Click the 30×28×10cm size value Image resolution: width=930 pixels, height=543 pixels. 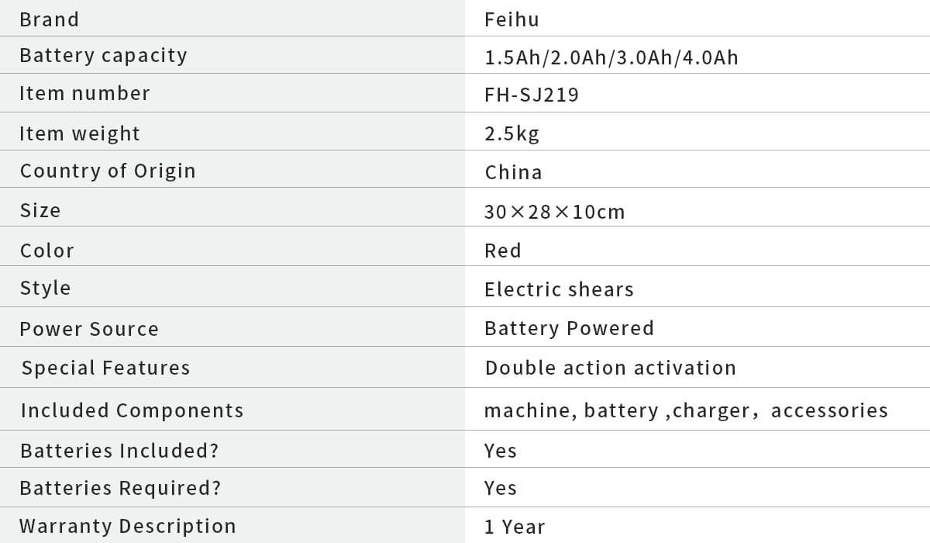[554, 212]
